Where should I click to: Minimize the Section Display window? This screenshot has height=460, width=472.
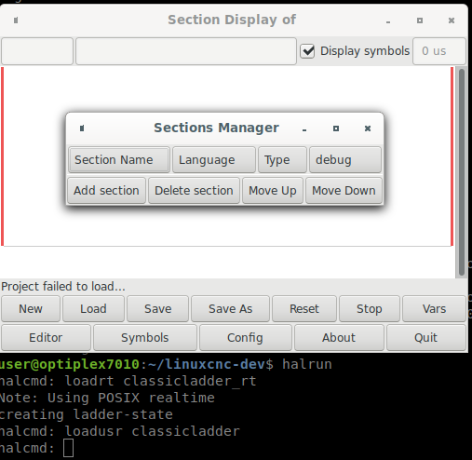(388, 21)
